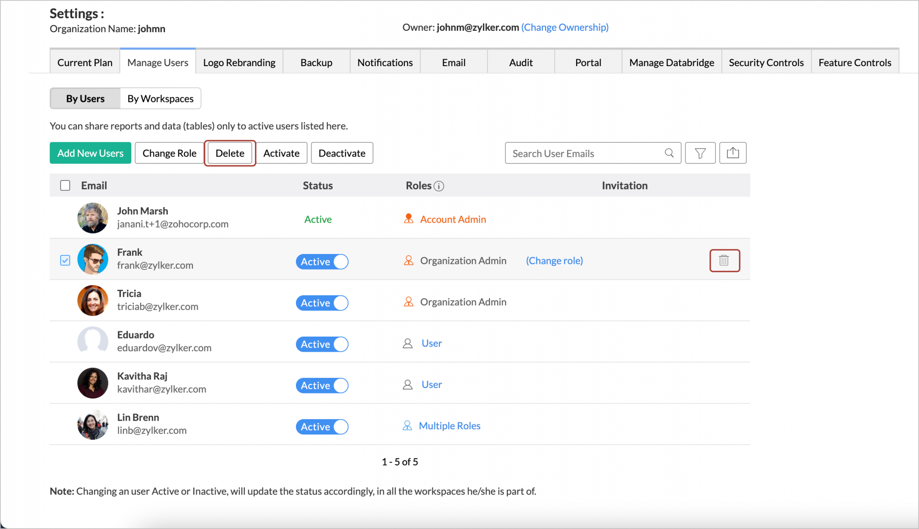The width and height of the screenshot is (919, 529).
Task: Check the select-all checkbox in header
Action: pos(65,186)
